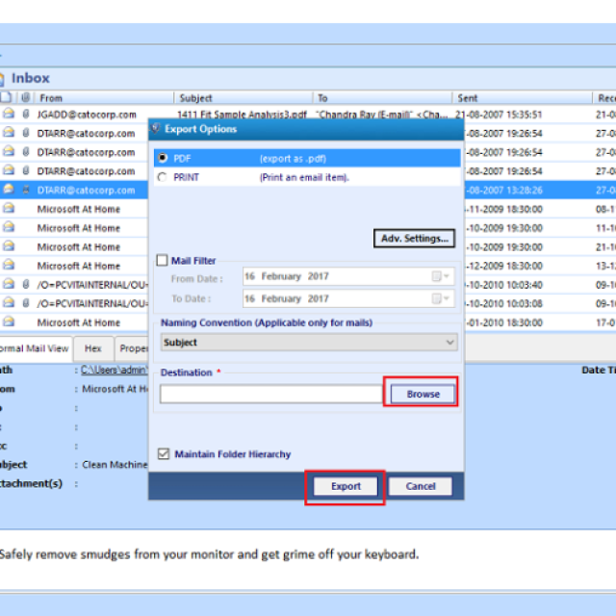The image size is (616, 616).
Task: Sort inbox by From column
Action: 105,98
